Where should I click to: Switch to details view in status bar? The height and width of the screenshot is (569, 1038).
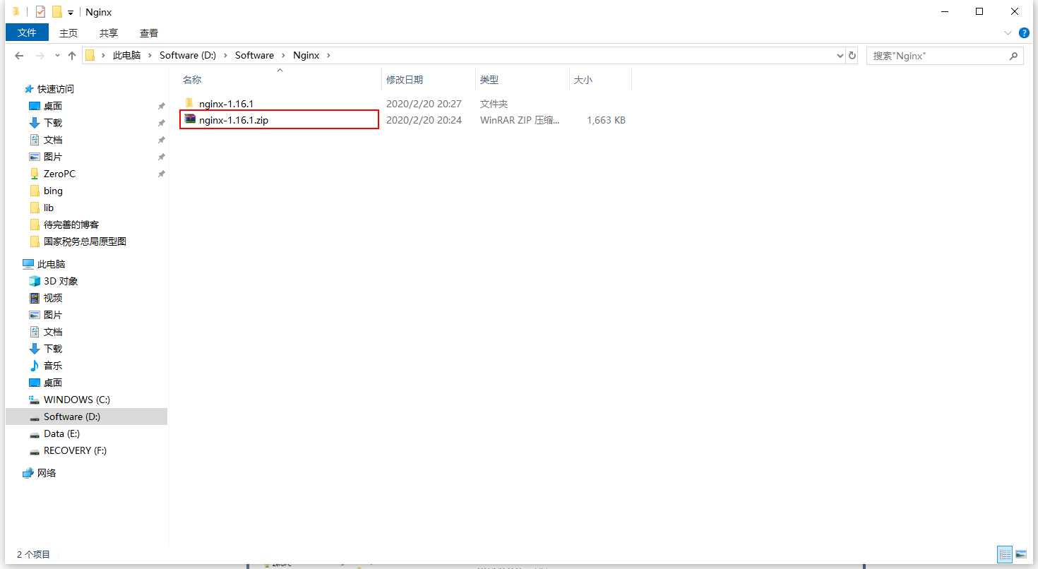[x=1004, y=554]
